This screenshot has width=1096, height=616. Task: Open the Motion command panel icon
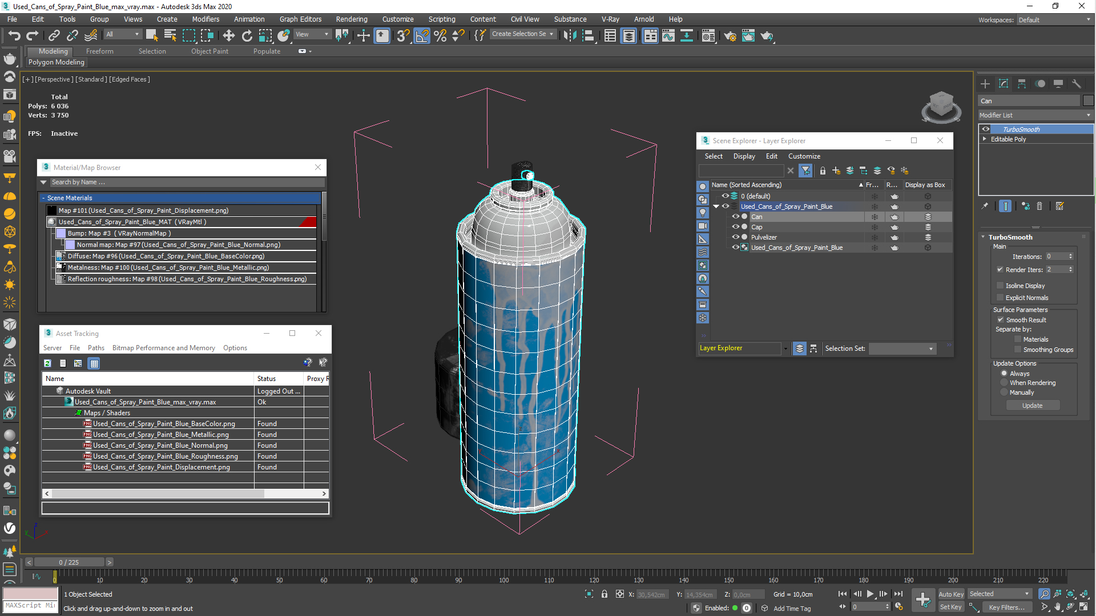pyautogui.click(x=1040, y=84)
